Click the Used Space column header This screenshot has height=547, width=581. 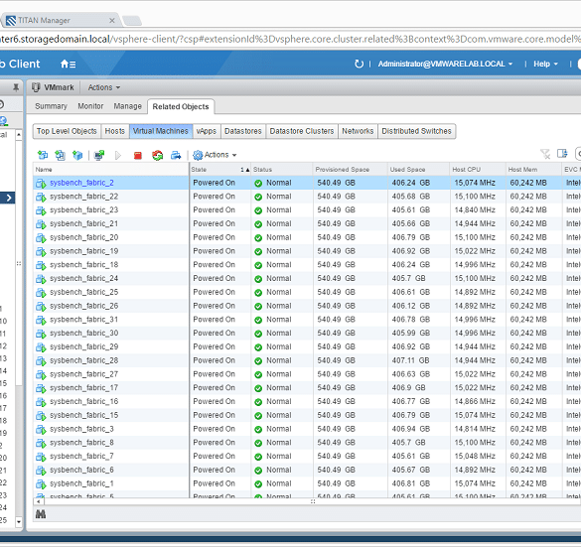(419, 170)
